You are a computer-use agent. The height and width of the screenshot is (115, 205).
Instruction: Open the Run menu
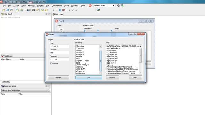47,6
